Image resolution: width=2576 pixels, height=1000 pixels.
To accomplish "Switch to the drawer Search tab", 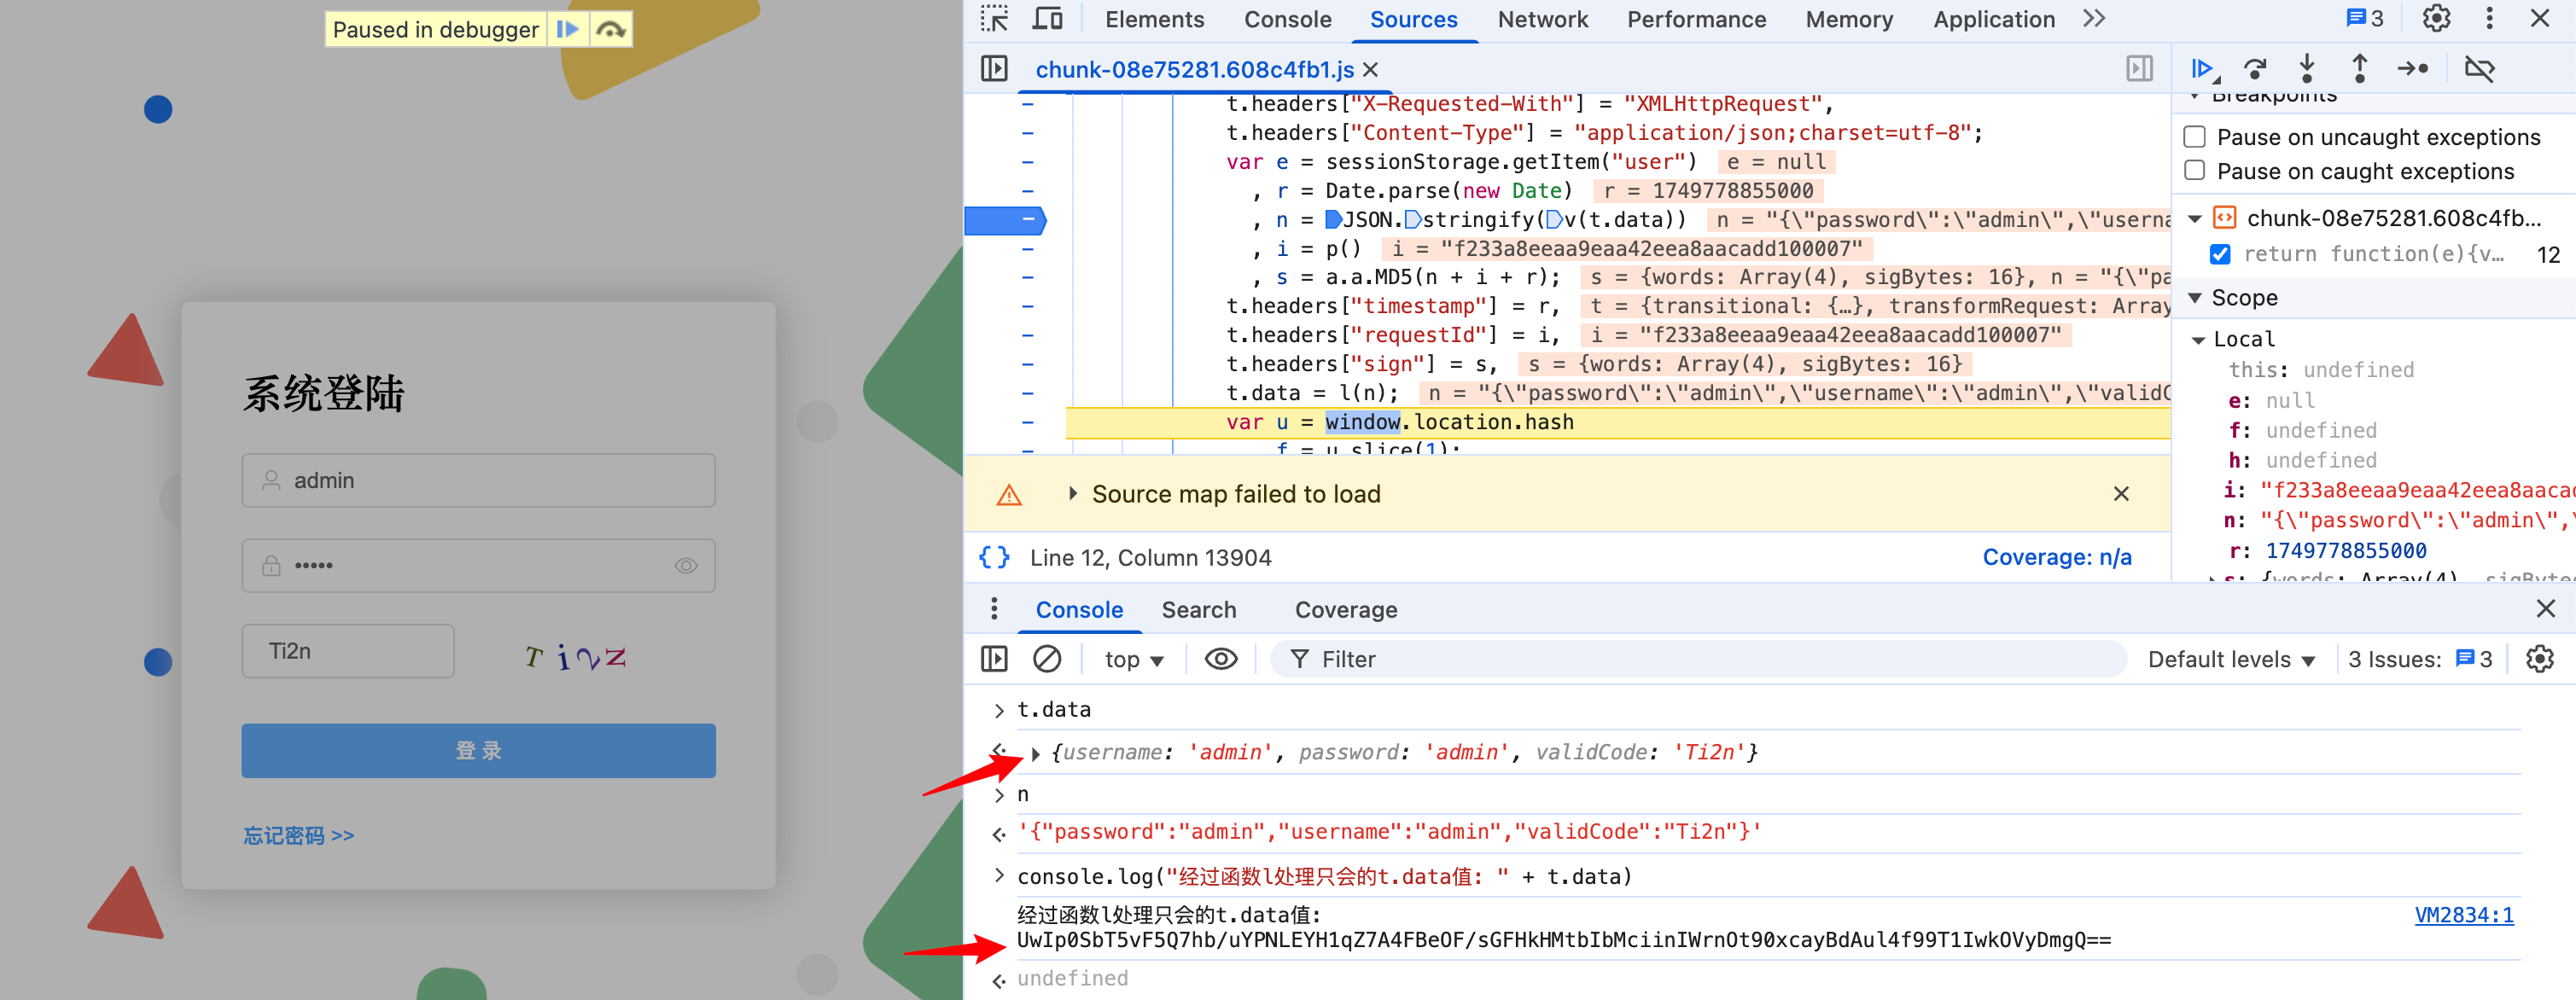I will click(x=1198, y=609).
